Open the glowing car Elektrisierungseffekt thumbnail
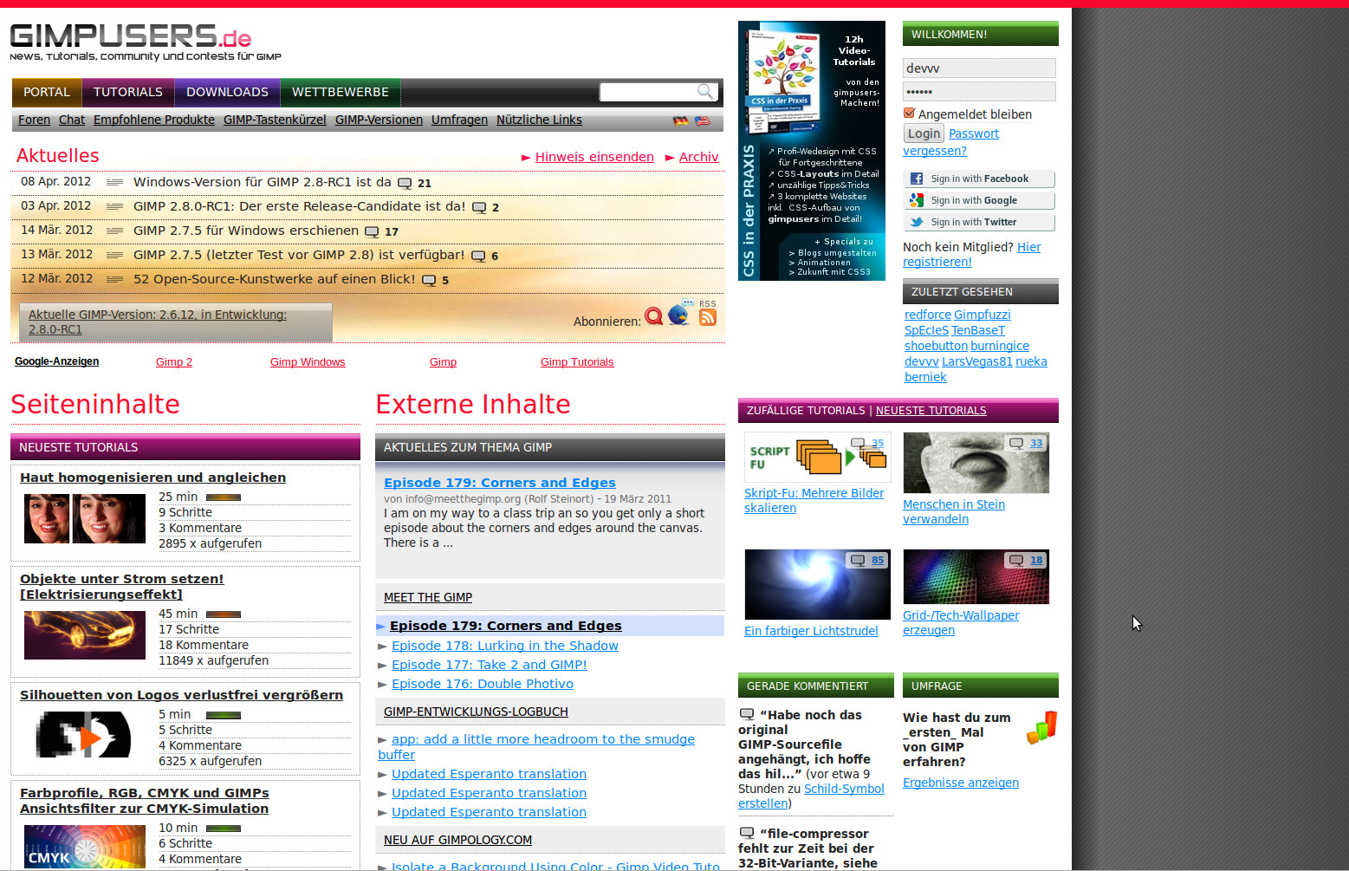Screen dimensions: 1349x871 [x=85, y=635]
